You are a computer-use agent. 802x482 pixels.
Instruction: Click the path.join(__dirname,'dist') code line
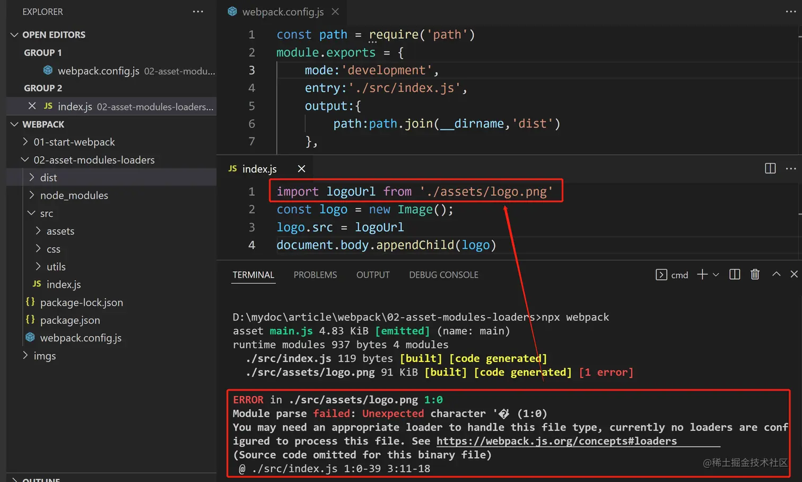(x=447, y=124)
